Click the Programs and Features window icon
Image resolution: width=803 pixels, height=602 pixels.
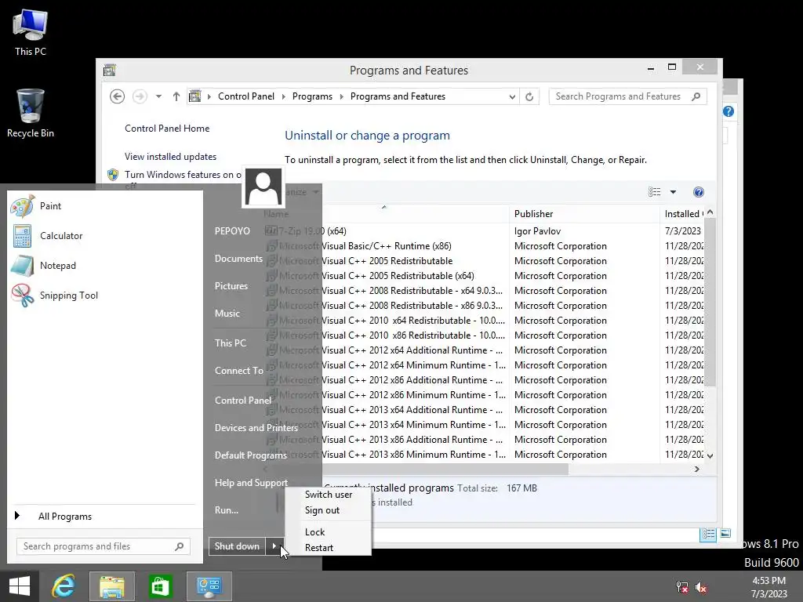tap(109, 70)
